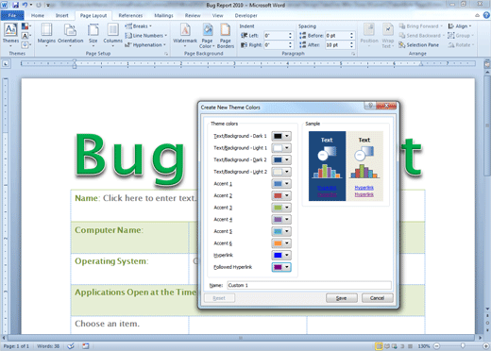Switch to the References tab
The image size is (491, 351).
130,15
